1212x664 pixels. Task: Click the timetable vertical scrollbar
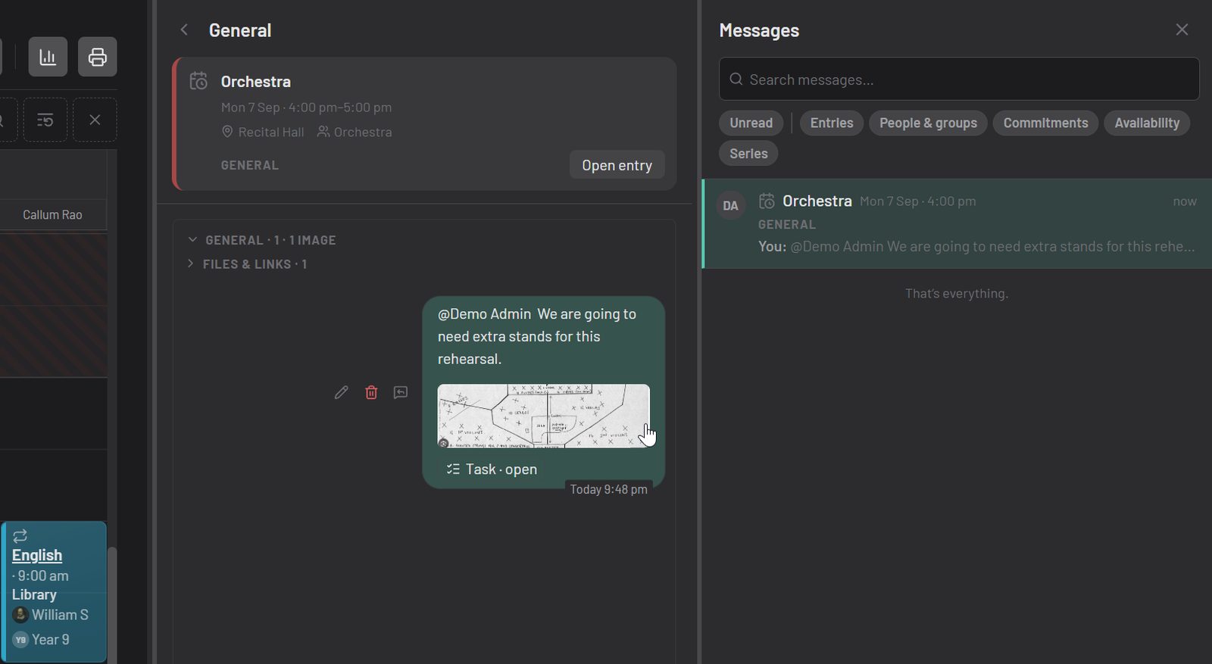pyautogui.click(x=112, y=604)
